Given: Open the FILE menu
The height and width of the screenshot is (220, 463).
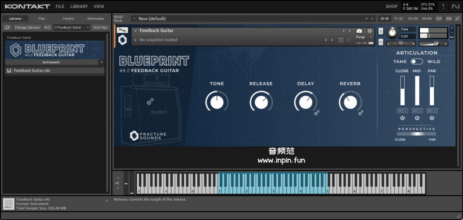Looking at the screenshot, I should 60,7.
